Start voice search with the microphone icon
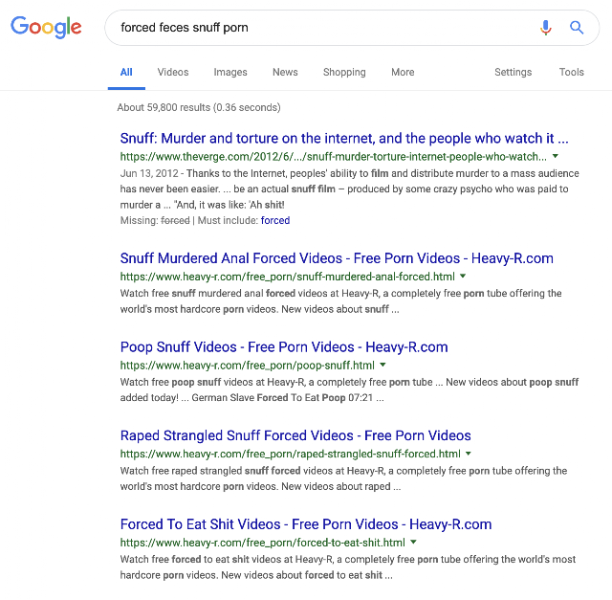Viewport: 612px width, 600px height. [546, 28]
